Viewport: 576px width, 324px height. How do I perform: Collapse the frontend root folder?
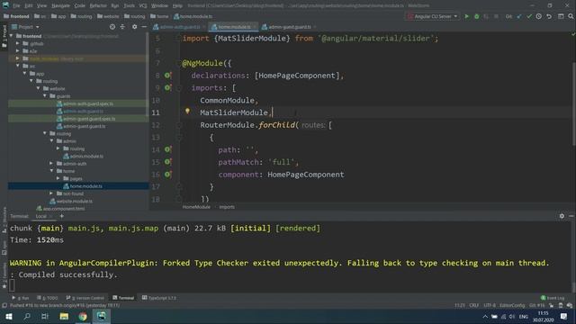point(12,36)
